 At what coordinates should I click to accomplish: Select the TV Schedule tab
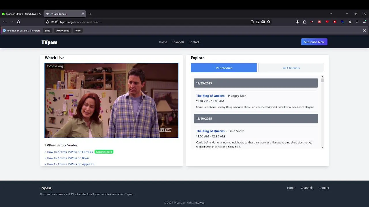pos(224,68)
